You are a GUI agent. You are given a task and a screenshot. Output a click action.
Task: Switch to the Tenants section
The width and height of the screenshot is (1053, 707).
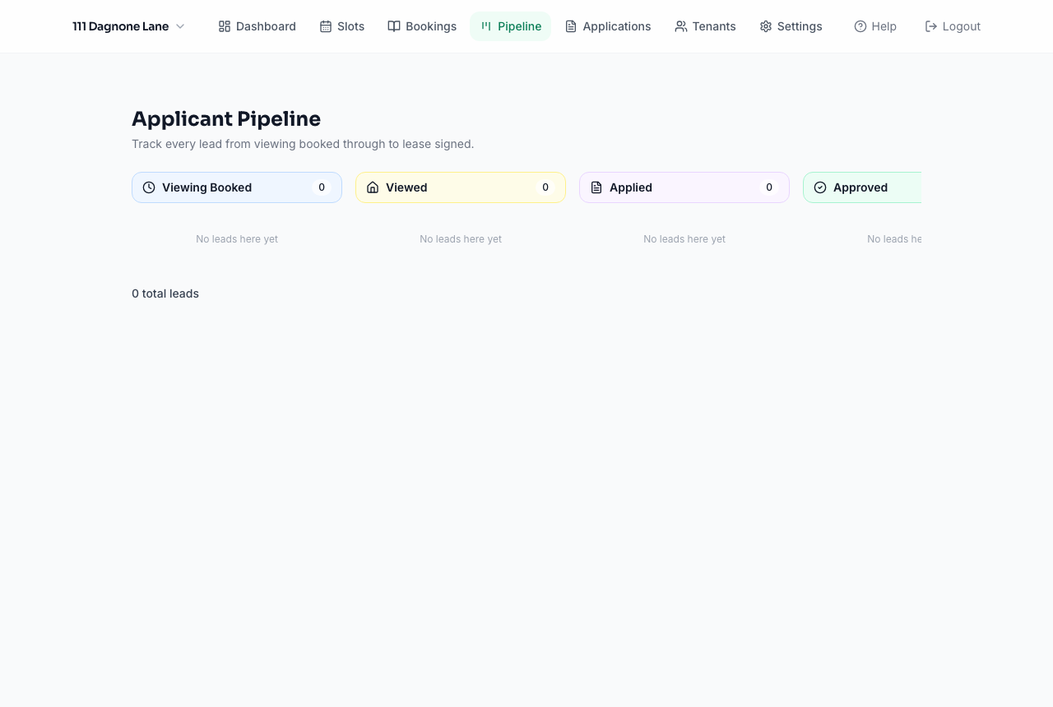[705, 26]
